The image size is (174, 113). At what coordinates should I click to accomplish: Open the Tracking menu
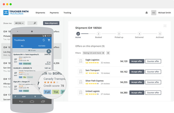point(67,13)
